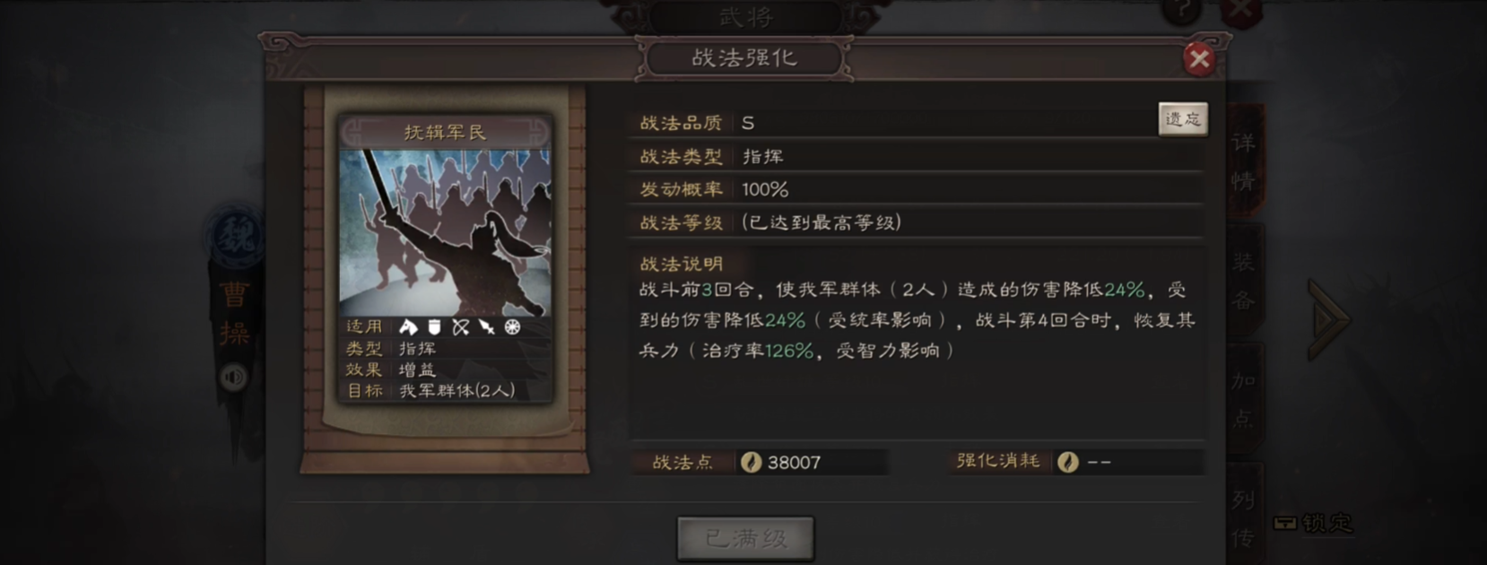Open the 装备 tab on the right
Image resolution: width=1487 pixels, height=565 pixels.
[x=1244, y=281]
